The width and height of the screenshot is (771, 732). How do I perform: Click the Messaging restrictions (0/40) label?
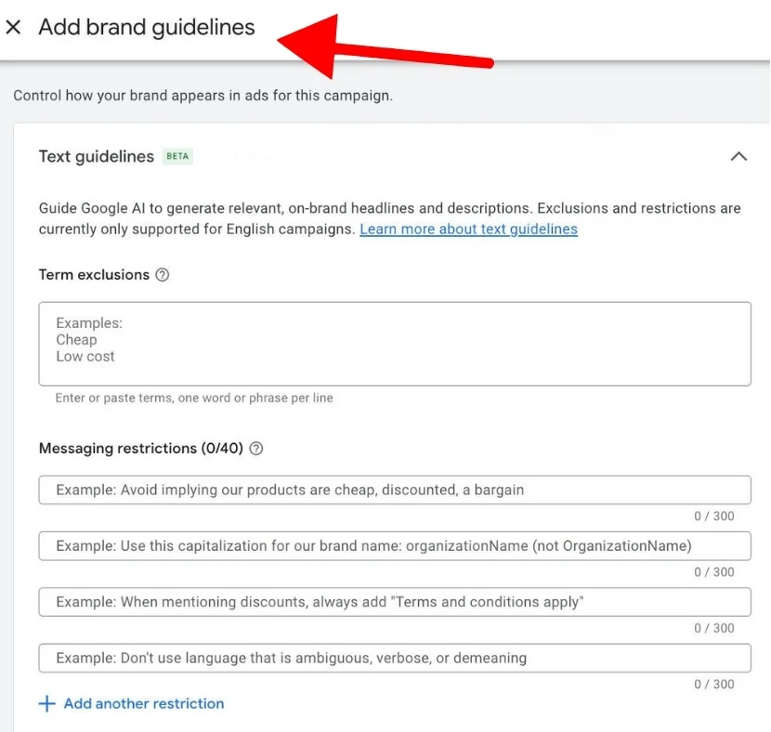(x=140, y=449)
